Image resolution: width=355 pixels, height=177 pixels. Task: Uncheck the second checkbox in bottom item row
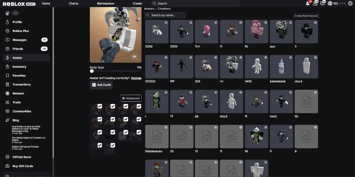click(x=113, y=145)
